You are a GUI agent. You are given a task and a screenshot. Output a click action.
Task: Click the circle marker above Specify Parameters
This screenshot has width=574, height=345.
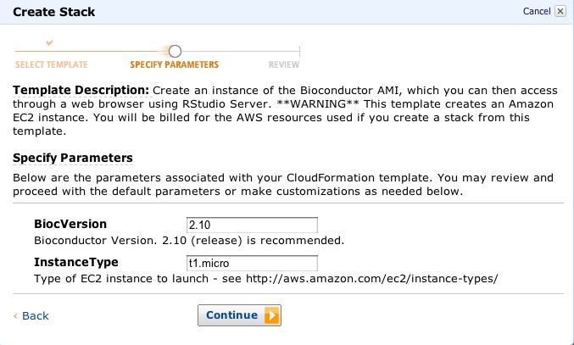[175, 51]
